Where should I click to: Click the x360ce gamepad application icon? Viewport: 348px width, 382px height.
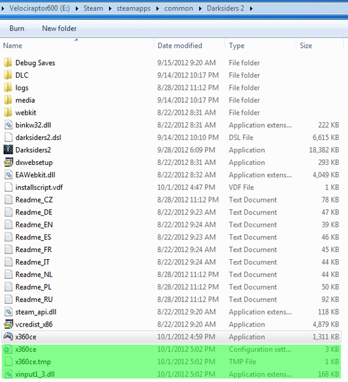click(8, 337)
